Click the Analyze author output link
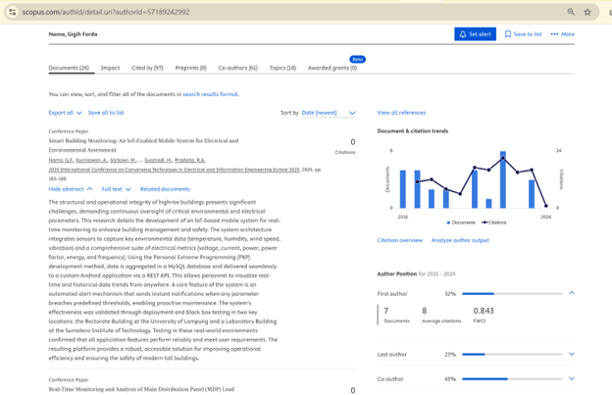 coord(460,240)
